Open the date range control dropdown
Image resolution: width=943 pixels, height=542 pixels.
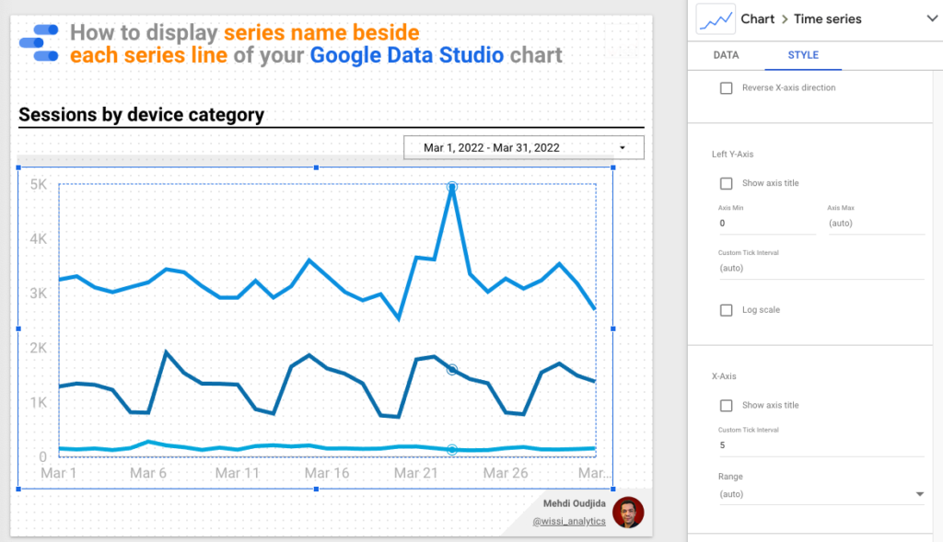pos(524,147)
